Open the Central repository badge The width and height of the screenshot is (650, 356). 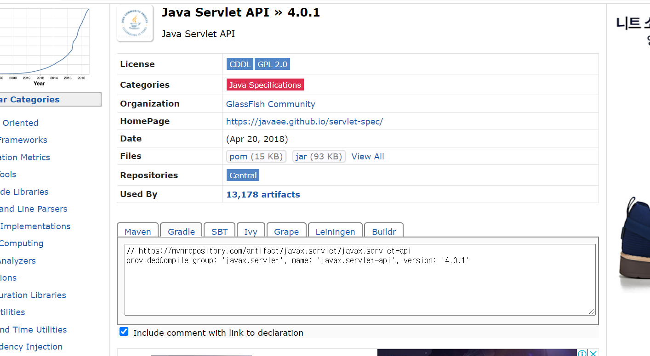pyautogui.click(x=243, y=175)
